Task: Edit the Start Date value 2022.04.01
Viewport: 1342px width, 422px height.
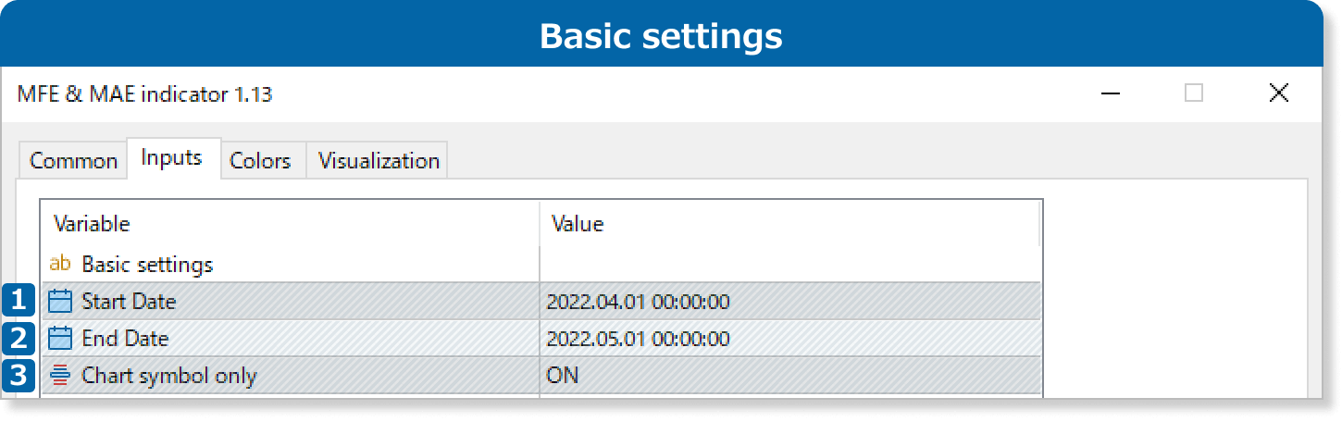Action: point(638,302)
